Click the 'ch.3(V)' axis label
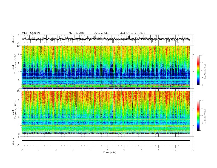The image size is (217, 168). 13,141
